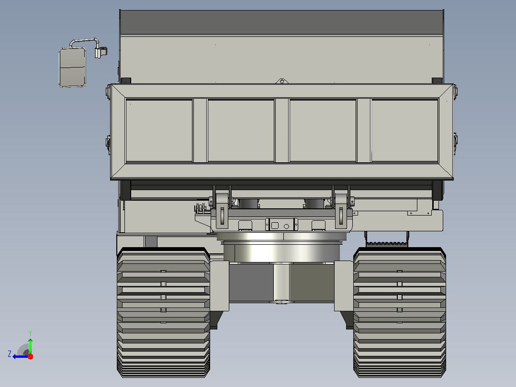Select the cylindrical swing bearing under the bed
The image size is (516, 387).
pos(281,248)
